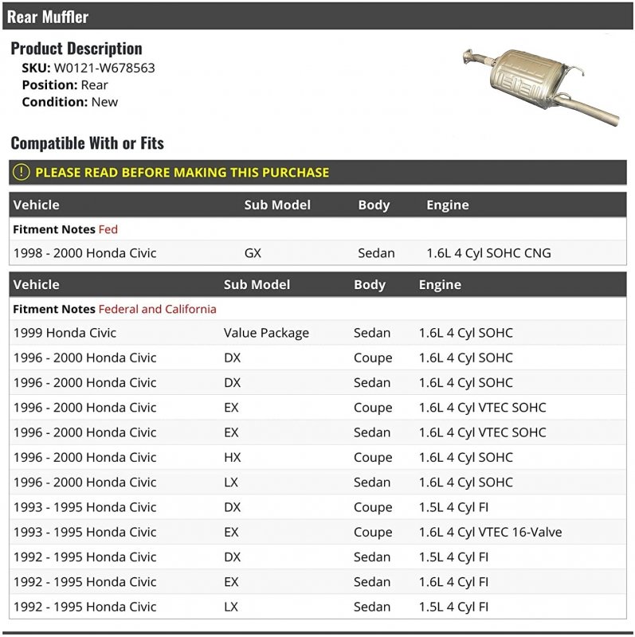635x637 pixels.
Task: Click the "Federal and California" fitment note
Action: click(157, 309)
